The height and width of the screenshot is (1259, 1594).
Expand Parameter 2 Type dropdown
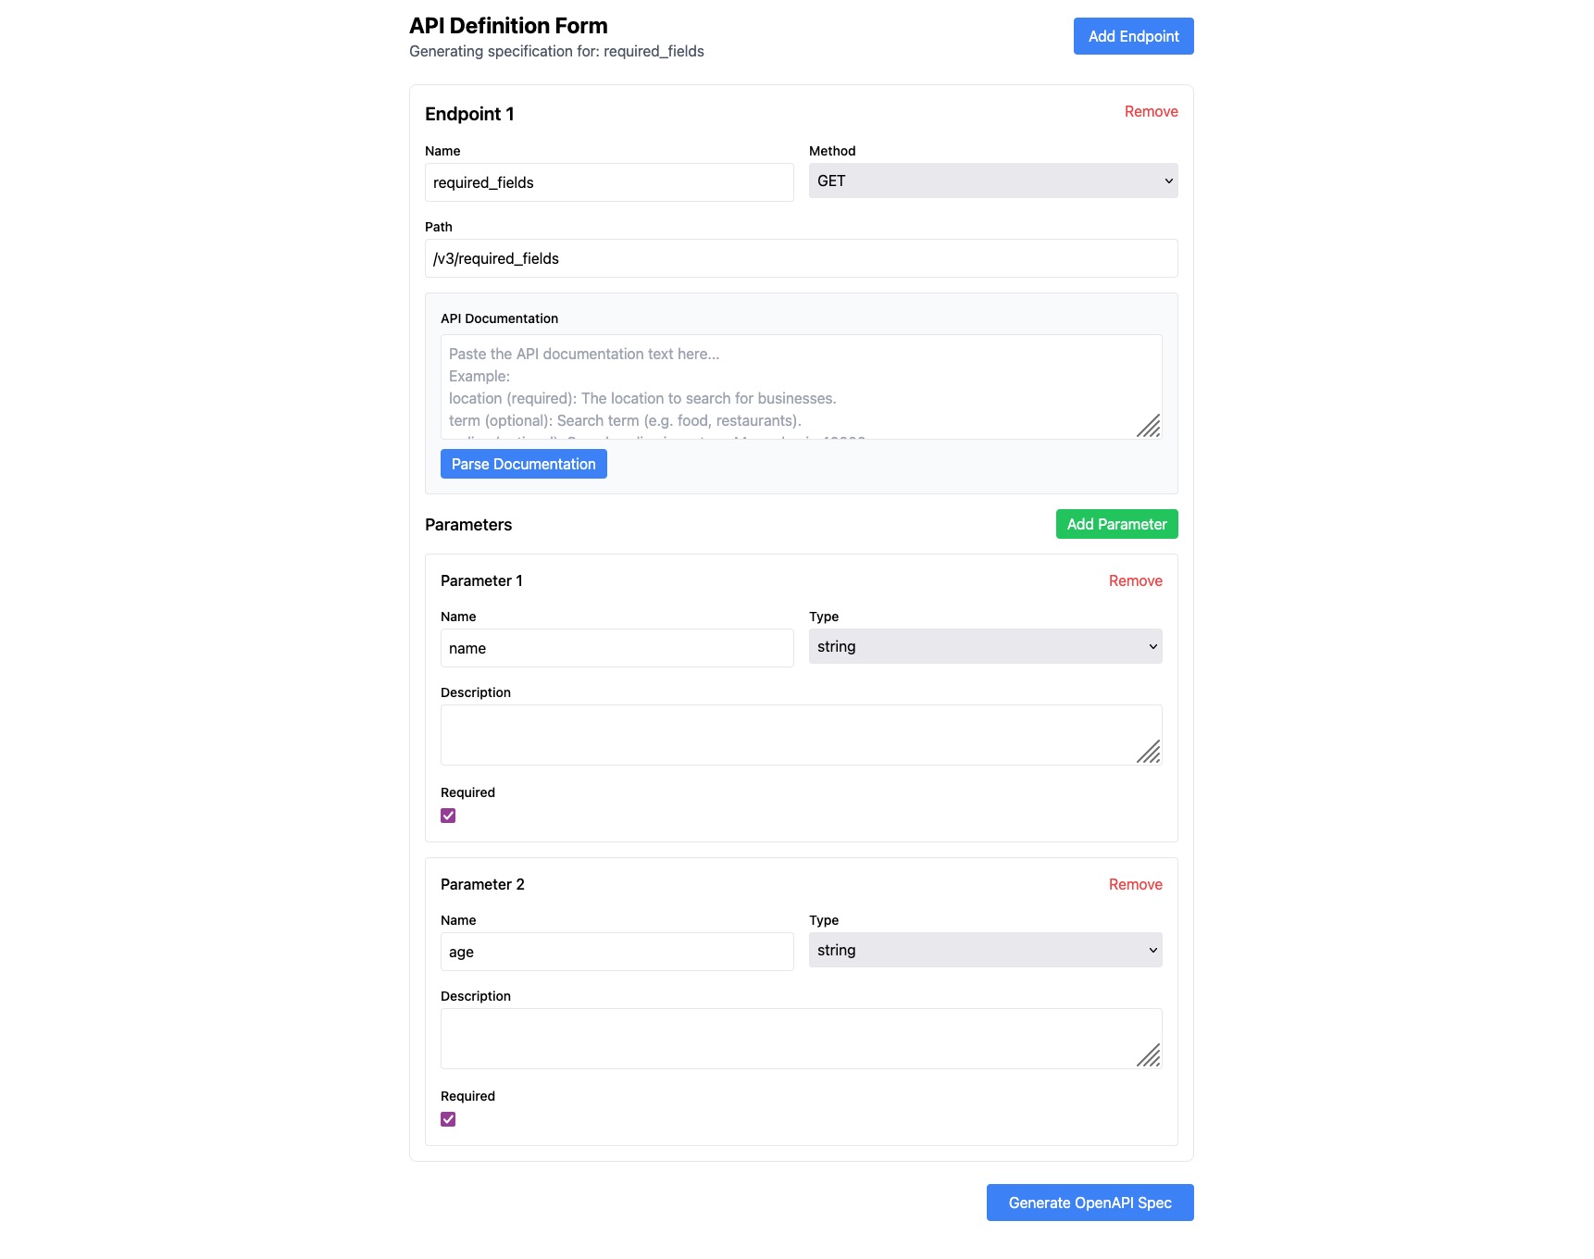(x=985, y=950)
